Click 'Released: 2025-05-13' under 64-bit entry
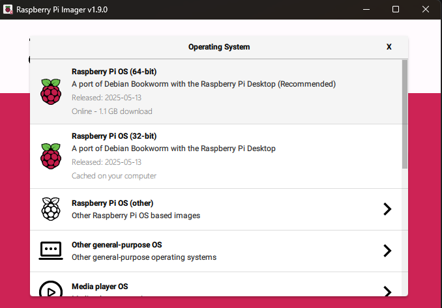Image resolution: width=442 pixels, height=308 pixels. [x=106, y=98]
